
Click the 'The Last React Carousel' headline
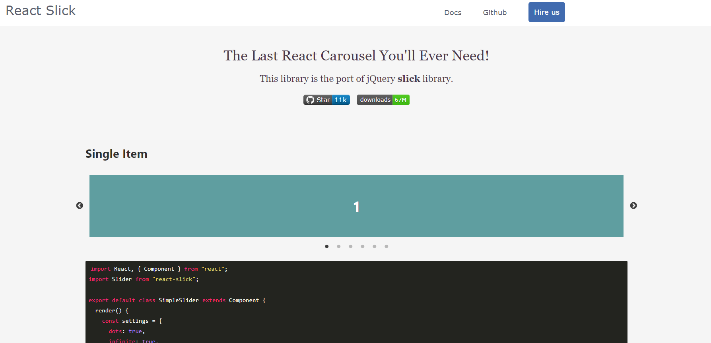(356, 56)
